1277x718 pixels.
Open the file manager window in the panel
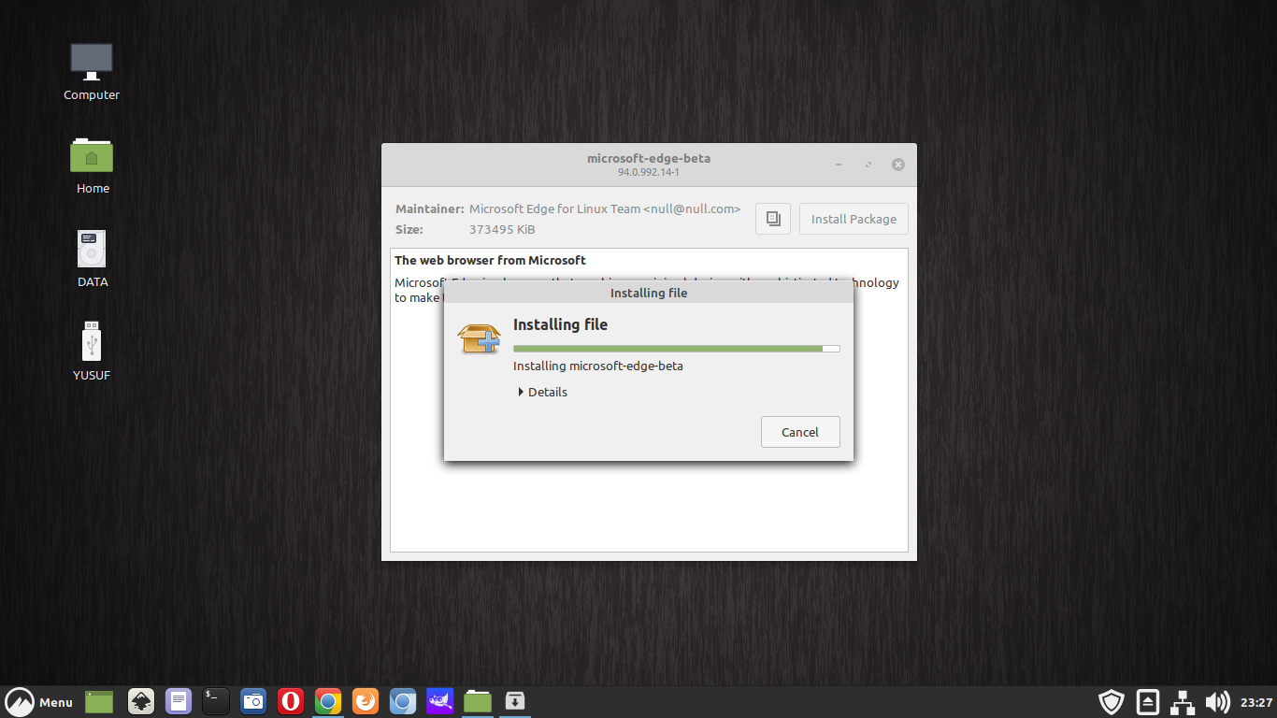[x=478, y=701]
